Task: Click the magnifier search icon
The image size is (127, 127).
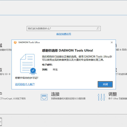Action: [x=98, y=29]
